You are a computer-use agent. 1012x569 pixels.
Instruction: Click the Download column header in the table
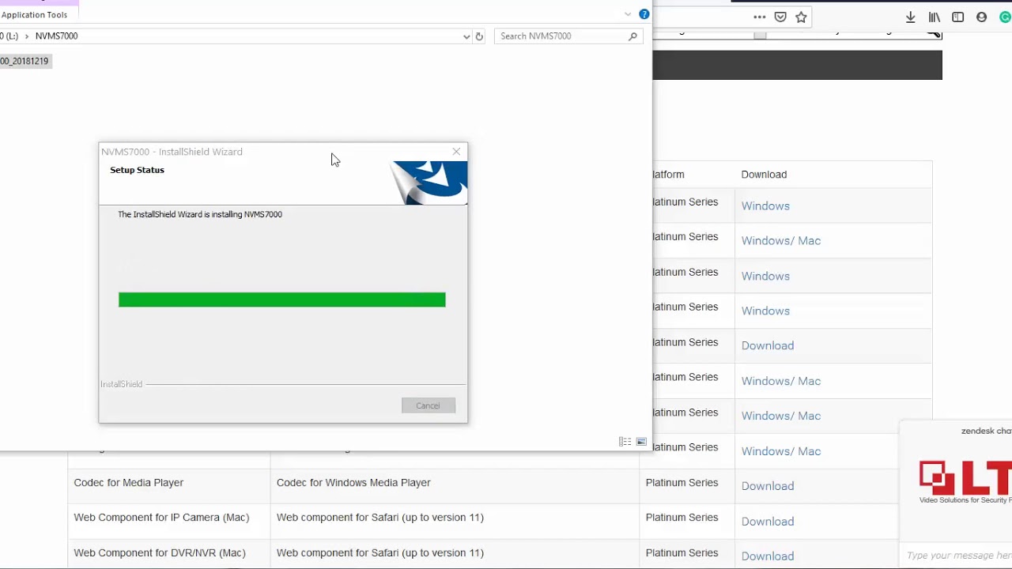pos(764,175)
